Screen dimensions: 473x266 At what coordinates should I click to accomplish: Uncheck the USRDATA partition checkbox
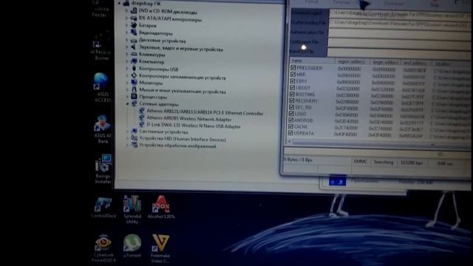[290, 133]
